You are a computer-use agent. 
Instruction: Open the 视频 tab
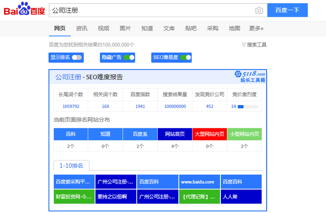(x=104, y=28)
